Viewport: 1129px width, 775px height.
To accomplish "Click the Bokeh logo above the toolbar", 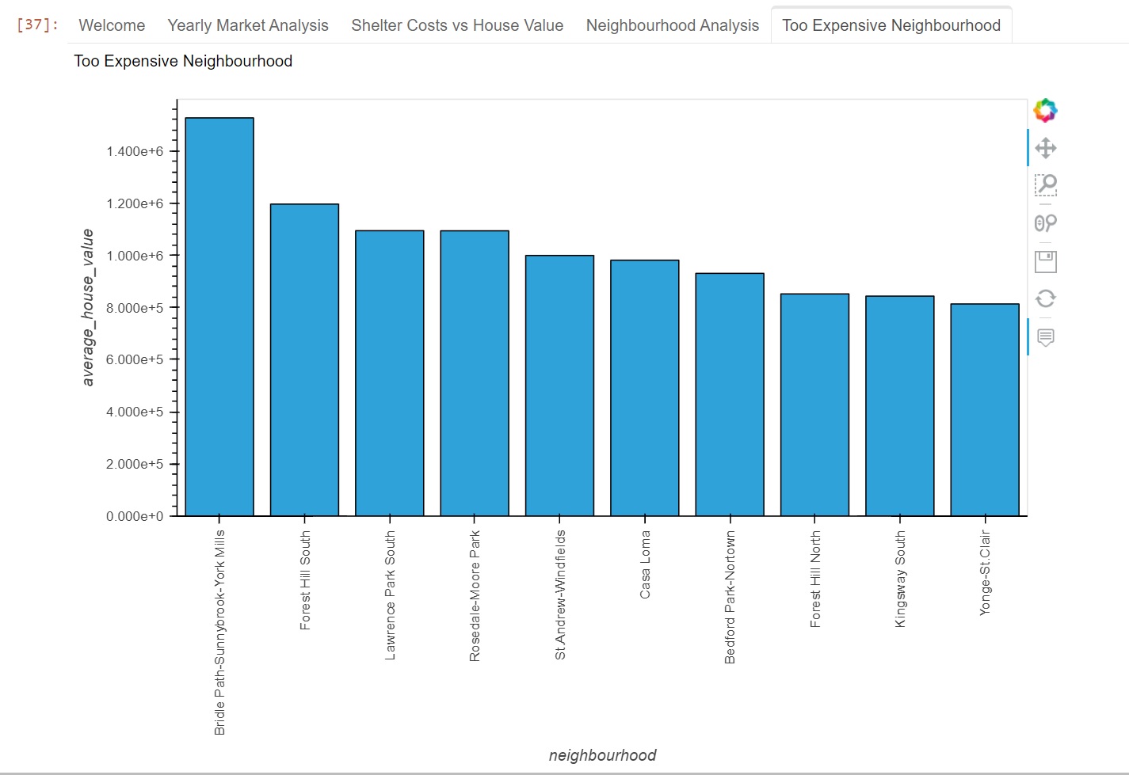I will click(1045, 110).
